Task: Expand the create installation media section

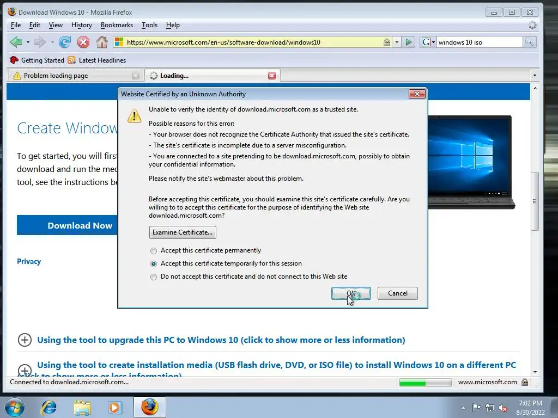Action: point(25,370)
